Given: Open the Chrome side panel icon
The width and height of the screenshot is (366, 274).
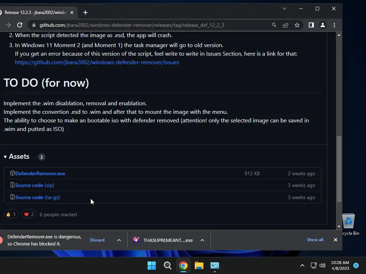Looking at the screenshot, I should coord(311,25).
